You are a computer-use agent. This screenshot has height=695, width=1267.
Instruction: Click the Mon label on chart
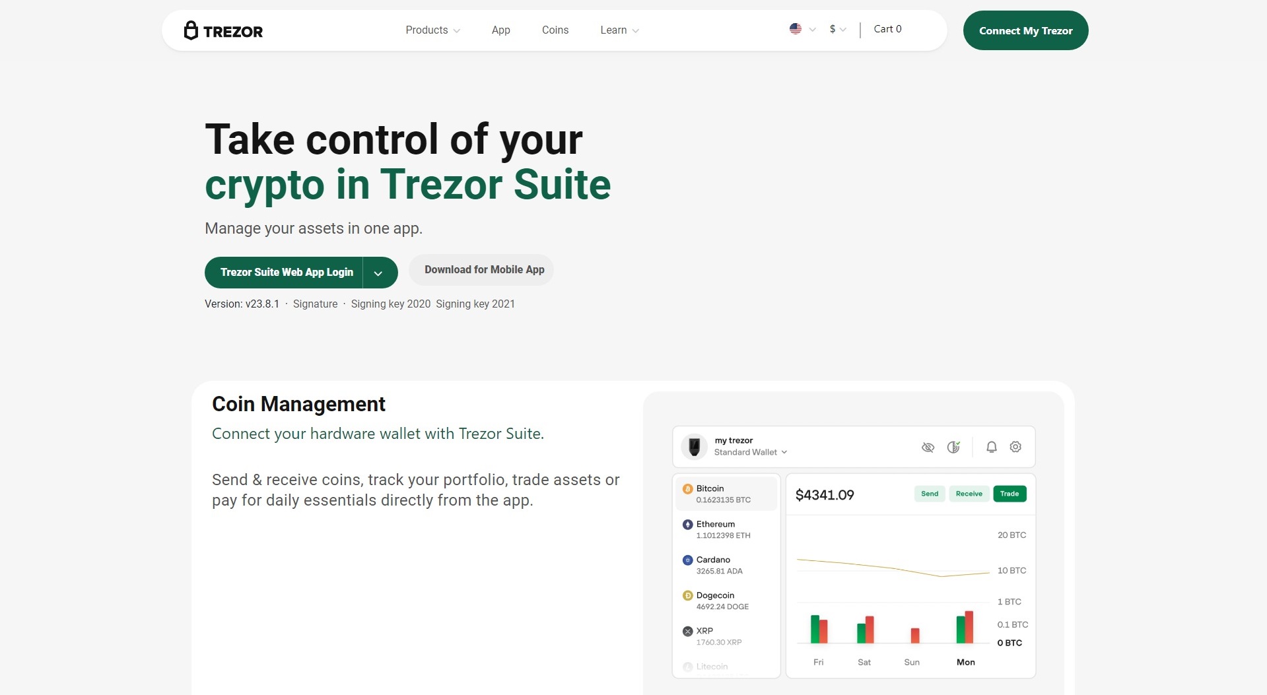coord(965,662)
